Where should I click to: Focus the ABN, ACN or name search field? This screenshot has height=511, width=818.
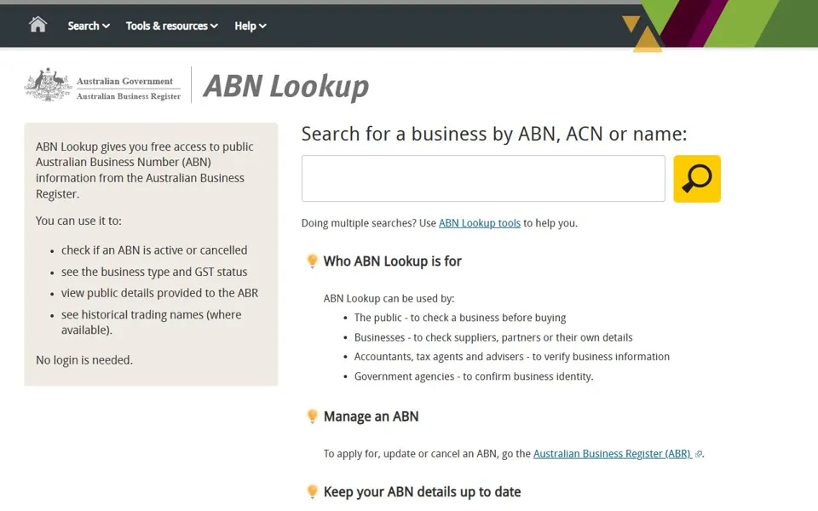[483, 178]
